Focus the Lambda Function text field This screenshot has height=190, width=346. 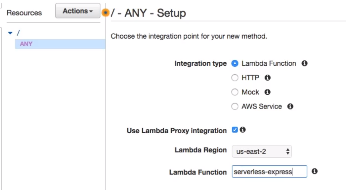coord(270,172)
